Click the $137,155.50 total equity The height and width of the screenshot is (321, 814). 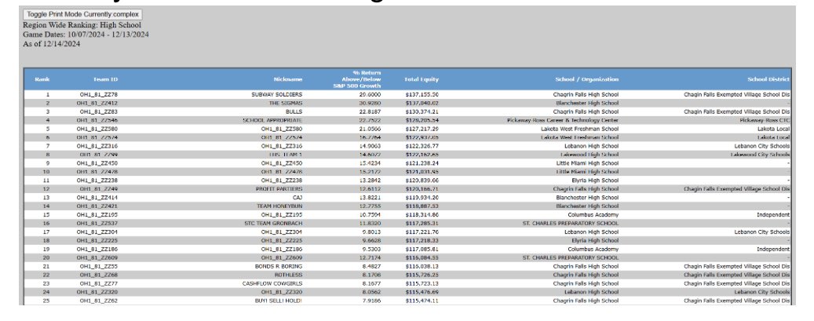click(x=422, y=94)
